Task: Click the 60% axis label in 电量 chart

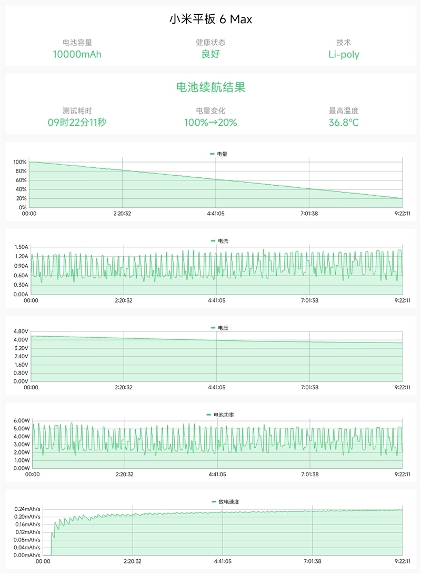Action: pyautogui.click(x=21, y=180)
